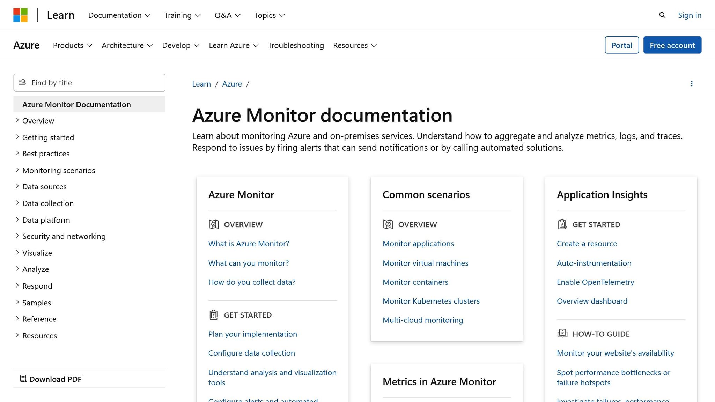Open the What is Azure Monitor? link
Image resolution: width=715 pixels, height=402 pixels.
tap(249, 243)
